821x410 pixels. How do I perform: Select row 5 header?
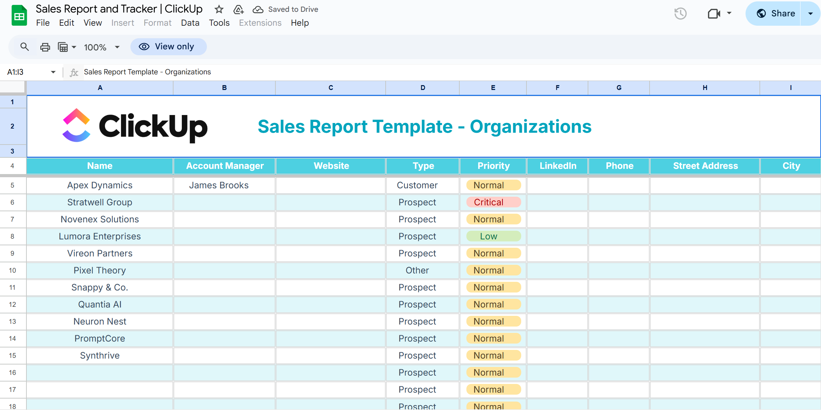[13, 185]
